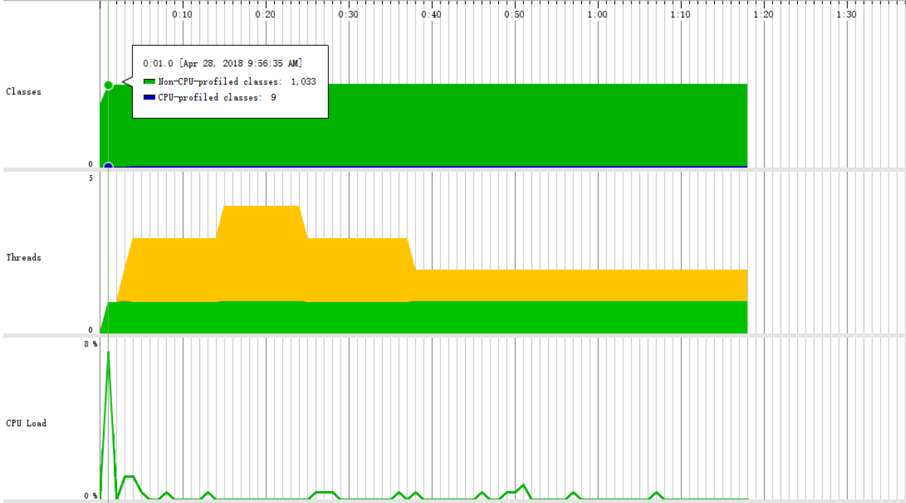906x503 pixels.
Task: Click the 0 % CPU Load axis label
Action: tap(90, 496)
